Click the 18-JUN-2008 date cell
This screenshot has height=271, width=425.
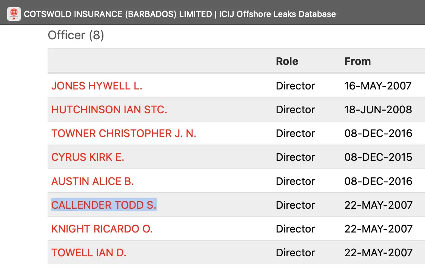(378, 109)
